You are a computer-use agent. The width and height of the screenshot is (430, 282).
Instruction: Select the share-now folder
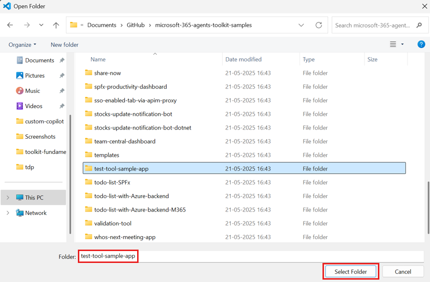107,73
